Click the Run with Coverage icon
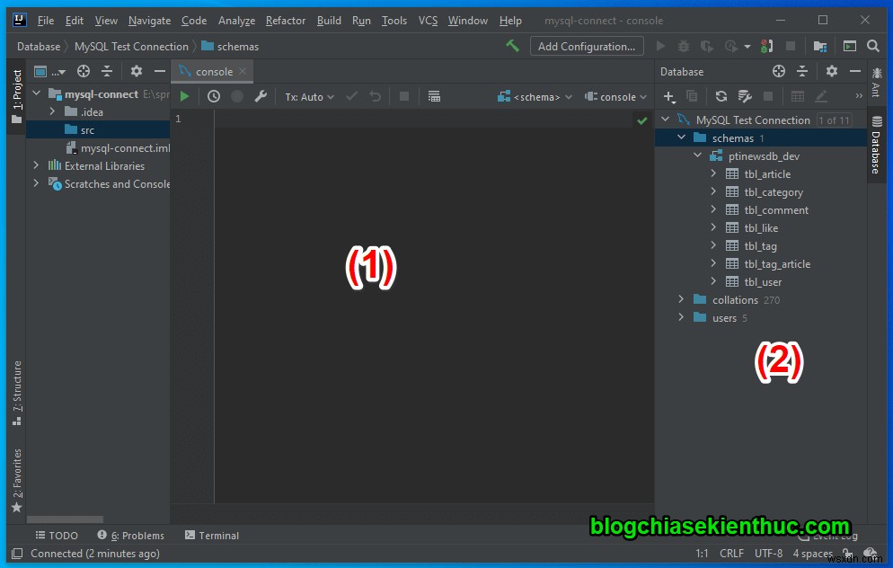The height and width of the screenshot is (568, 893). 707,46
